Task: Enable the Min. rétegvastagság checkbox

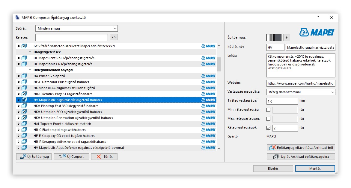Action: 268,110
